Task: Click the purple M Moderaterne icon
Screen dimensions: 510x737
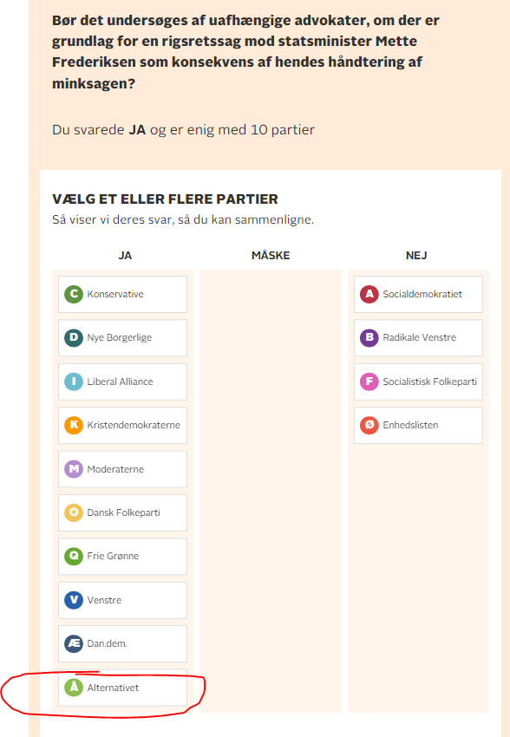Action: [74, 469]
